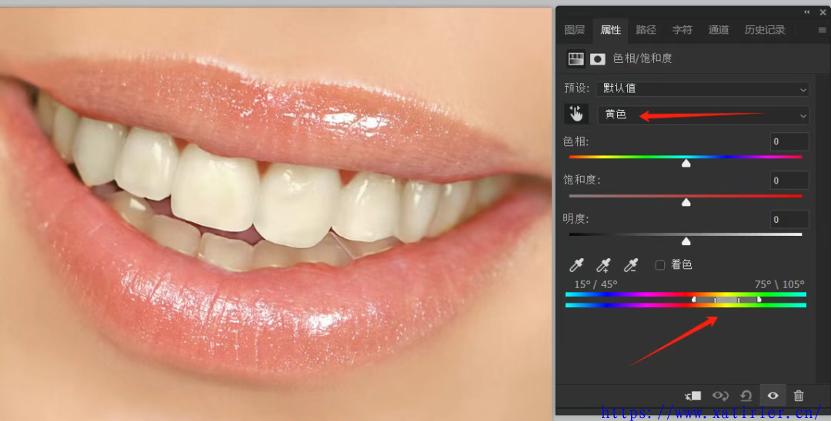The width and height of the screenshot is (831, 421).
Task: Click the 色相 value input field
Action: click(x=789, y=142)
